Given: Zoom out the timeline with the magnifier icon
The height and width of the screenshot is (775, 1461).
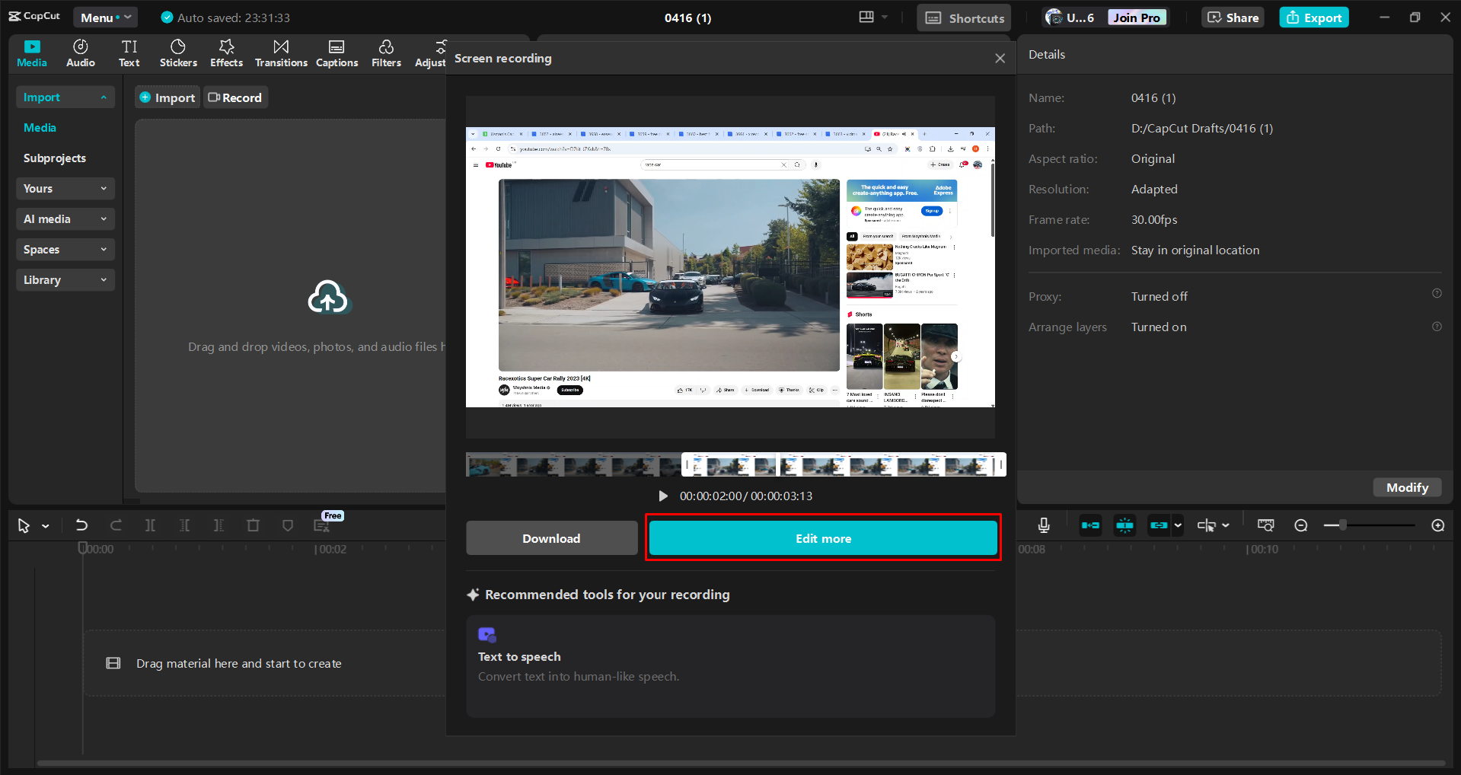Looking at the screenshot, I should 1301,525.
